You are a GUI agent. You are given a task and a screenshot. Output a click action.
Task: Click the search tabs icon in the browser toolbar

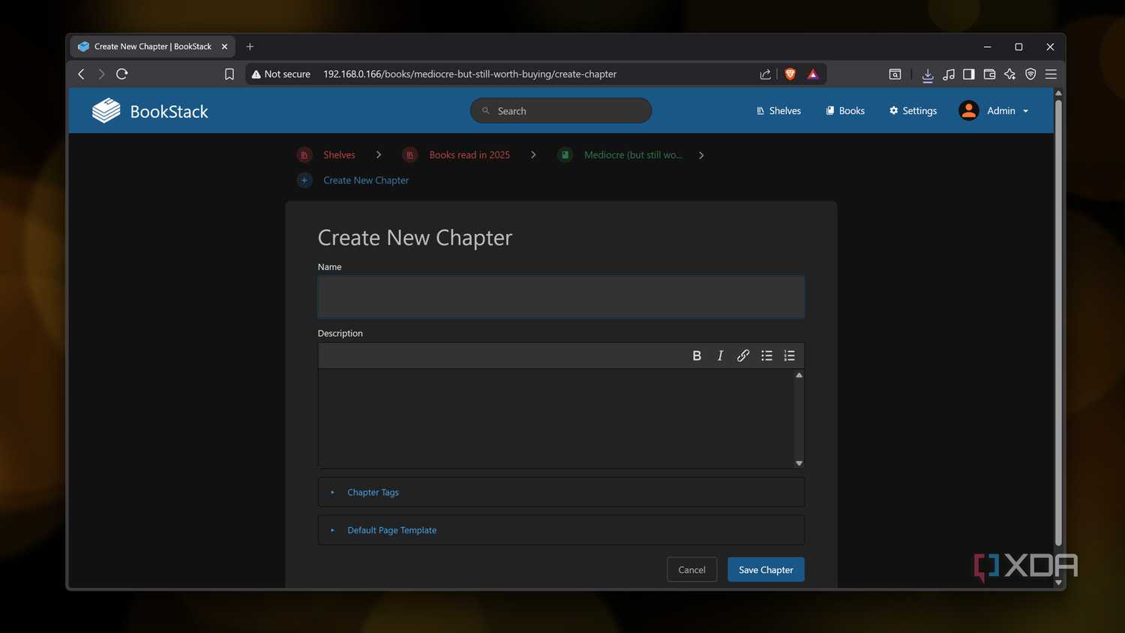click(895, 74)
